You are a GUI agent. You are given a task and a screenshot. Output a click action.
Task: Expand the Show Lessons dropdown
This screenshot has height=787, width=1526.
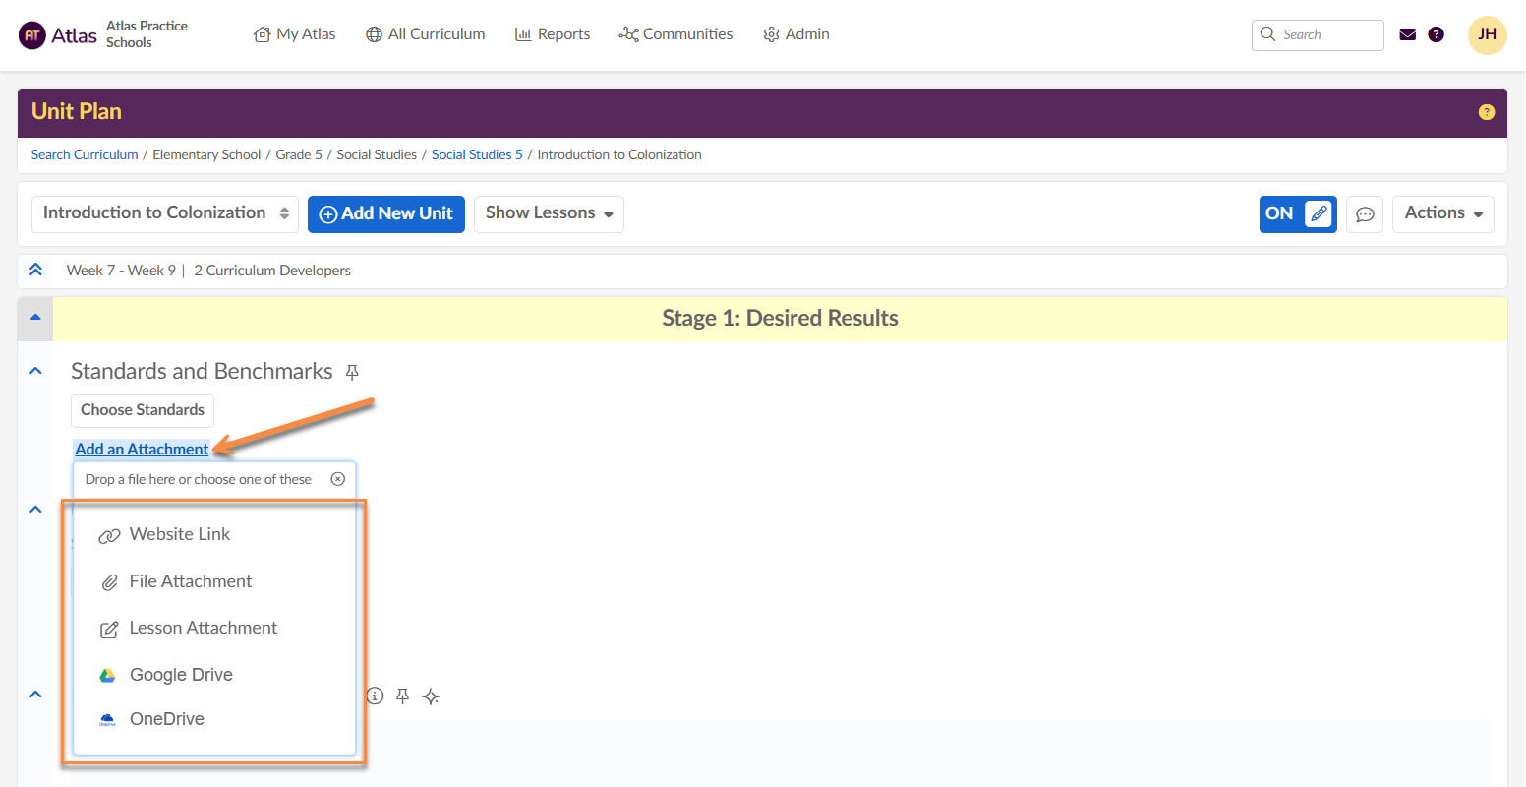click(549, 213)
